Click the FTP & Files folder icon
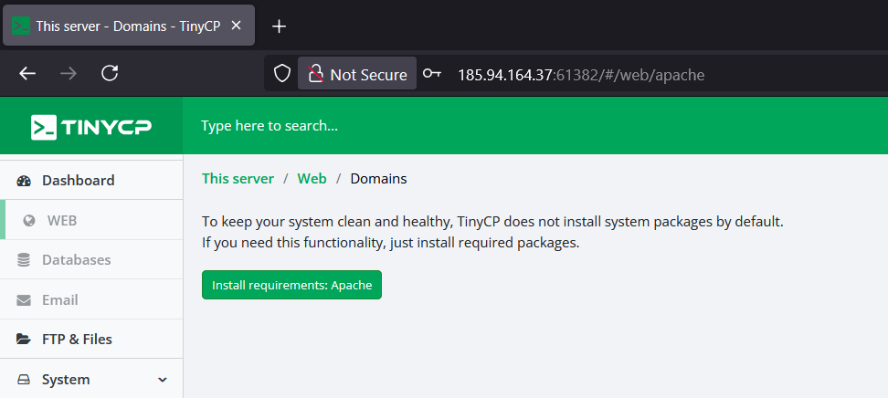This screenshot has height=398, width=888. coord(24,339)
